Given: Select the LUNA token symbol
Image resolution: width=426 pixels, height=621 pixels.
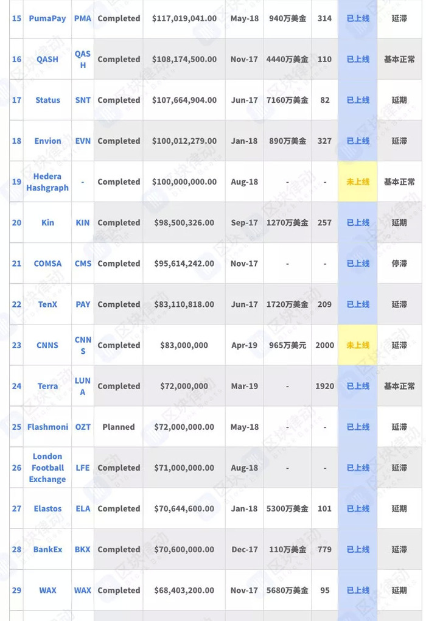Looking at the screenshot, I should [x=83, y=386].
